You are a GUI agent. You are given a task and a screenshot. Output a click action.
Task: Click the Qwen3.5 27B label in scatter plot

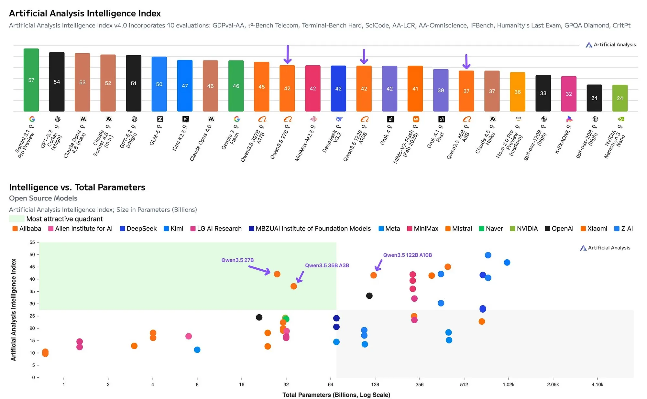point(237,260)
